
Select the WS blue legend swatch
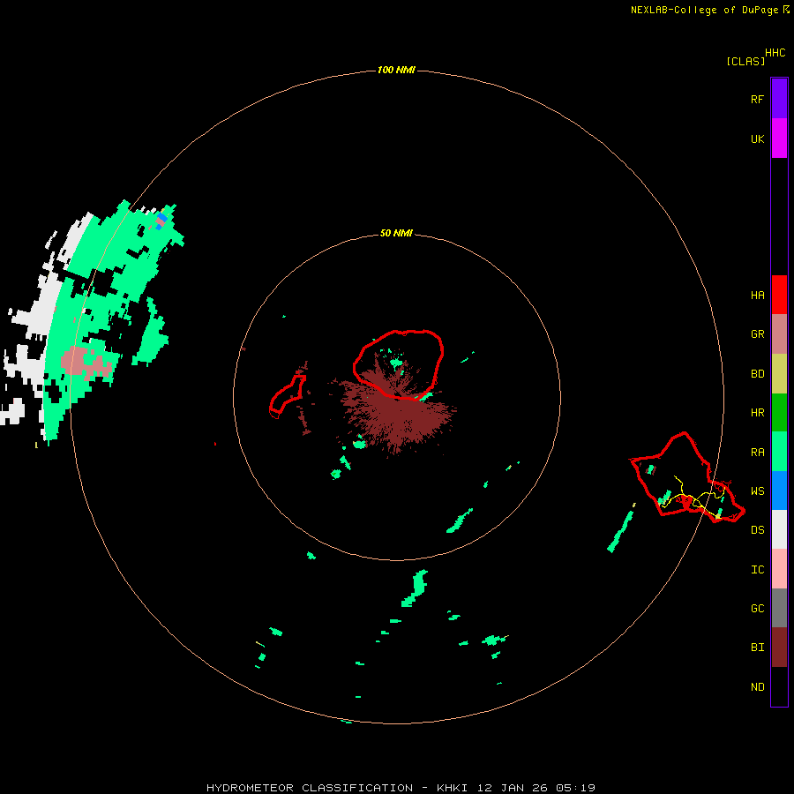tap(779, 491)
